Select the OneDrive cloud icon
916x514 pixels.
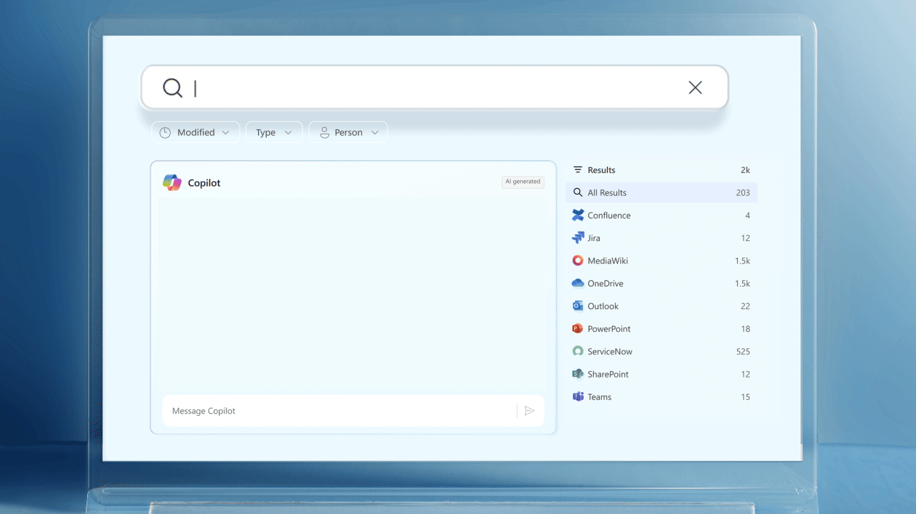pos(577,283)
